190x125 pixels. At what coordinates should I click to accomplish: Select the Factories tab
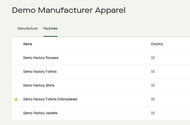(50, 29)
